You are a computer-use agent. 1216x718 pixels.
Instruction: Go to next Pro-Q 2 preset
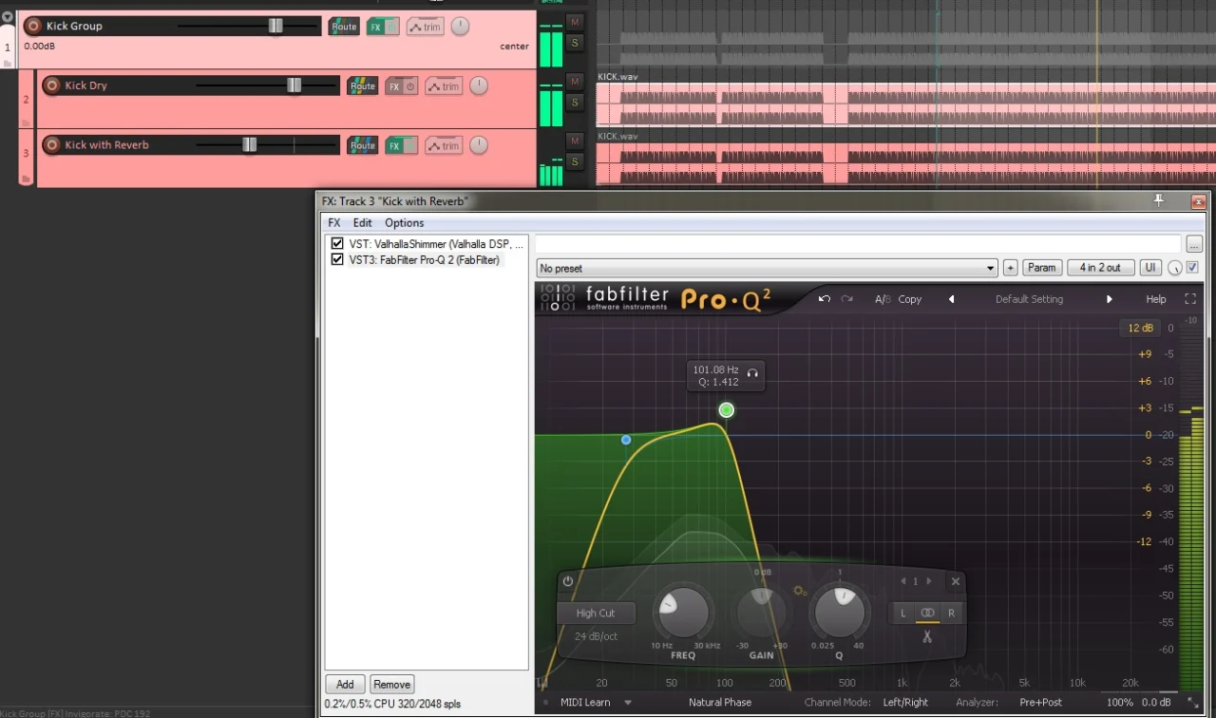1109,299
